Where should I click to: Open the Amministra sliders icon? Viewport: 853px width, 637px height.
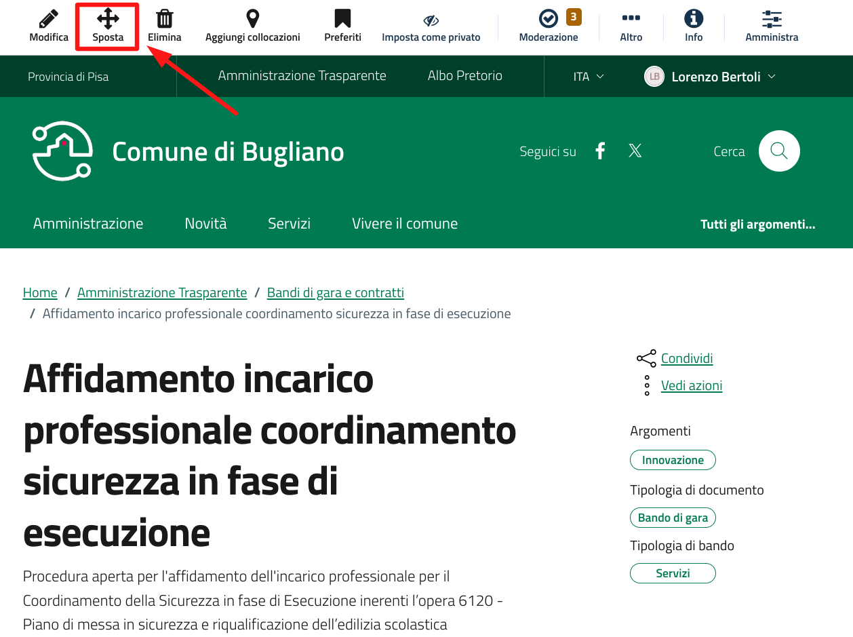tap(772, 20)
